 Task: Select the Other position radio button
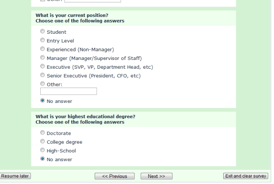coord(42,84)
